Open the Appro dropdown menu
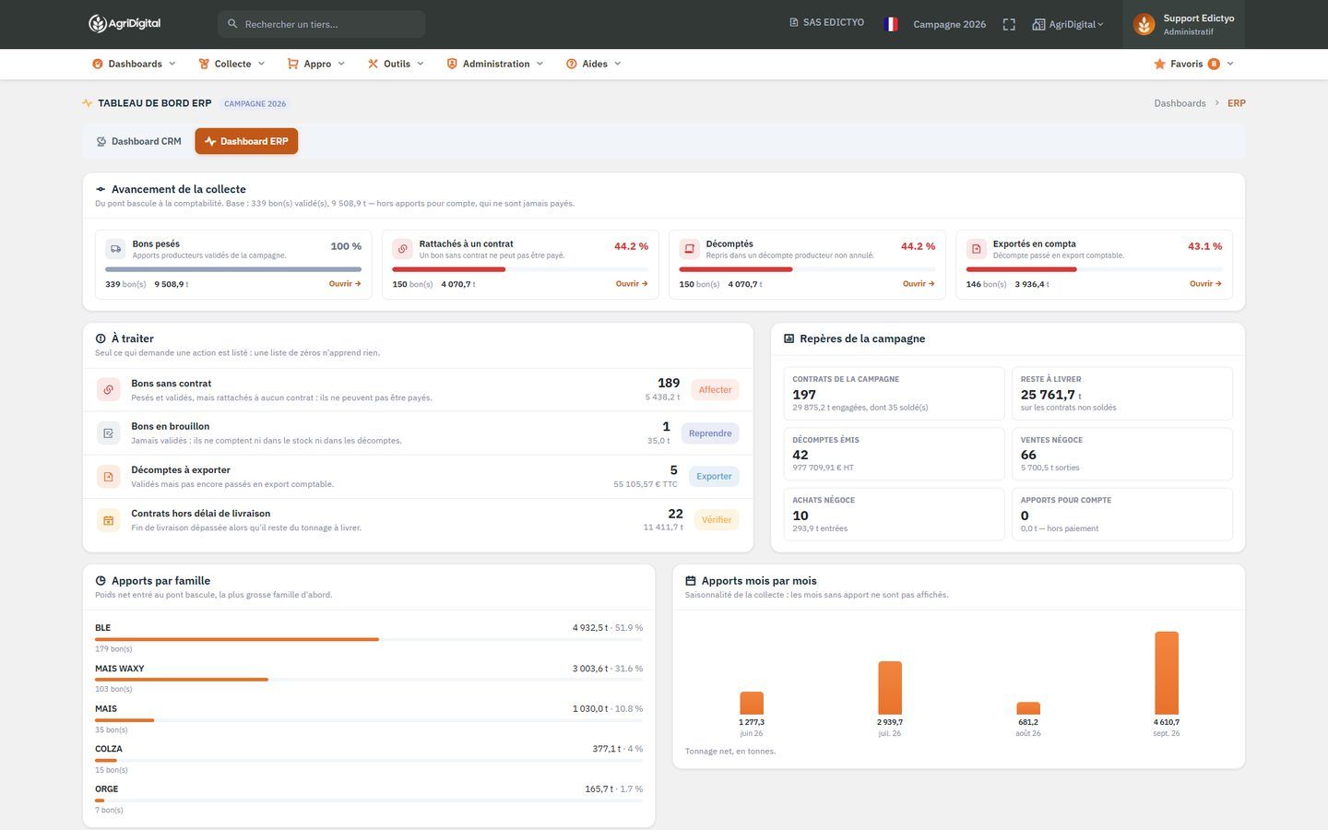1328x830 pixels. pyautogui.click(x=315, y=64)
